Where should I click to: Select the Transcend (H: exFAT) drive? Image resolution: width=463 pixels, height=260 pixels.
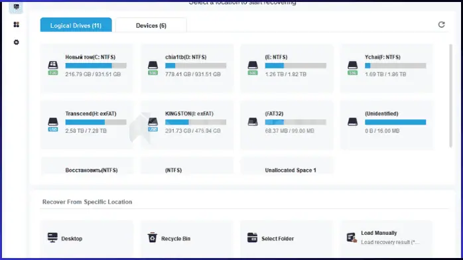click(86, 125)
